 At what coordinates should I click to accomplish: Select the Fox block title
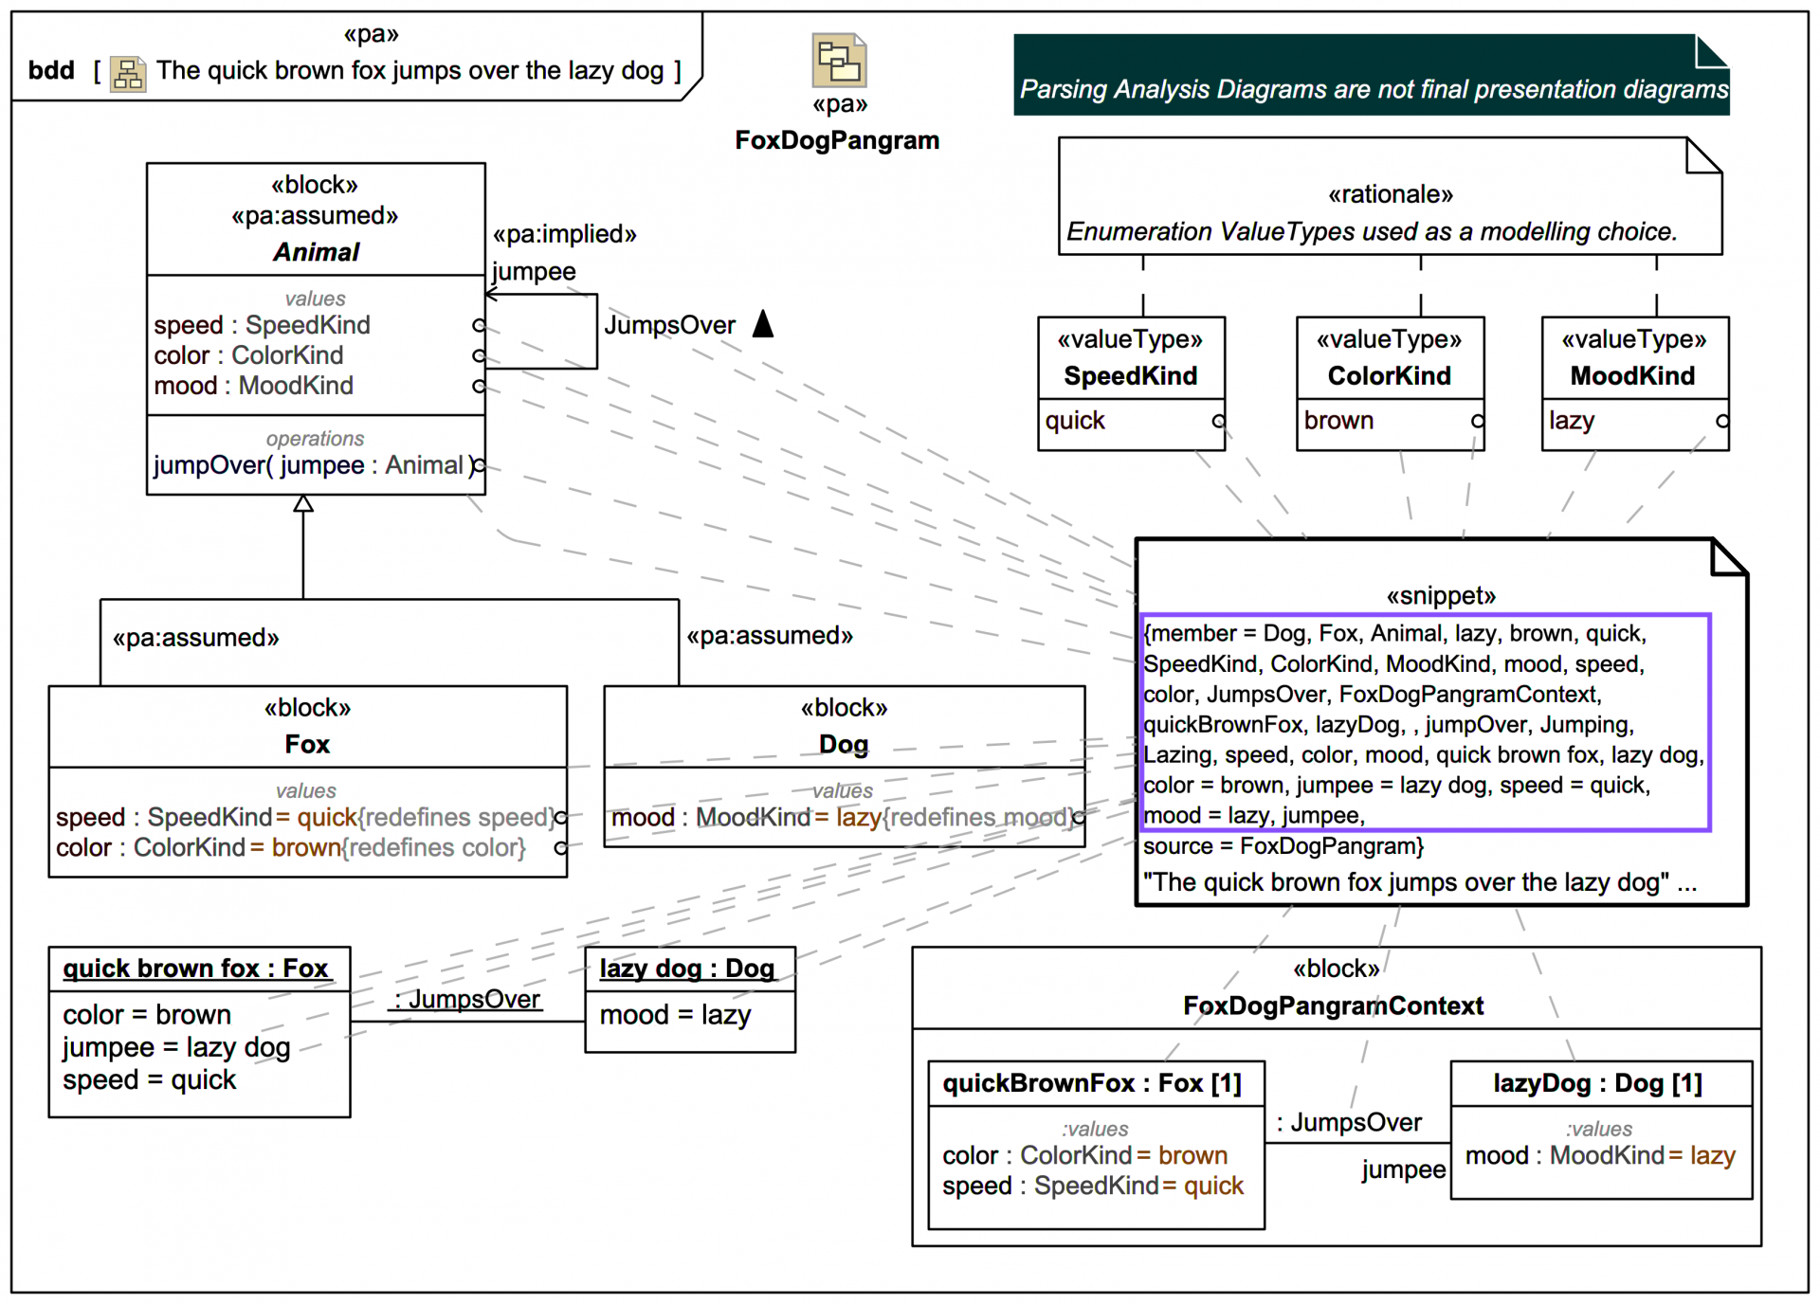pos(306,745)
